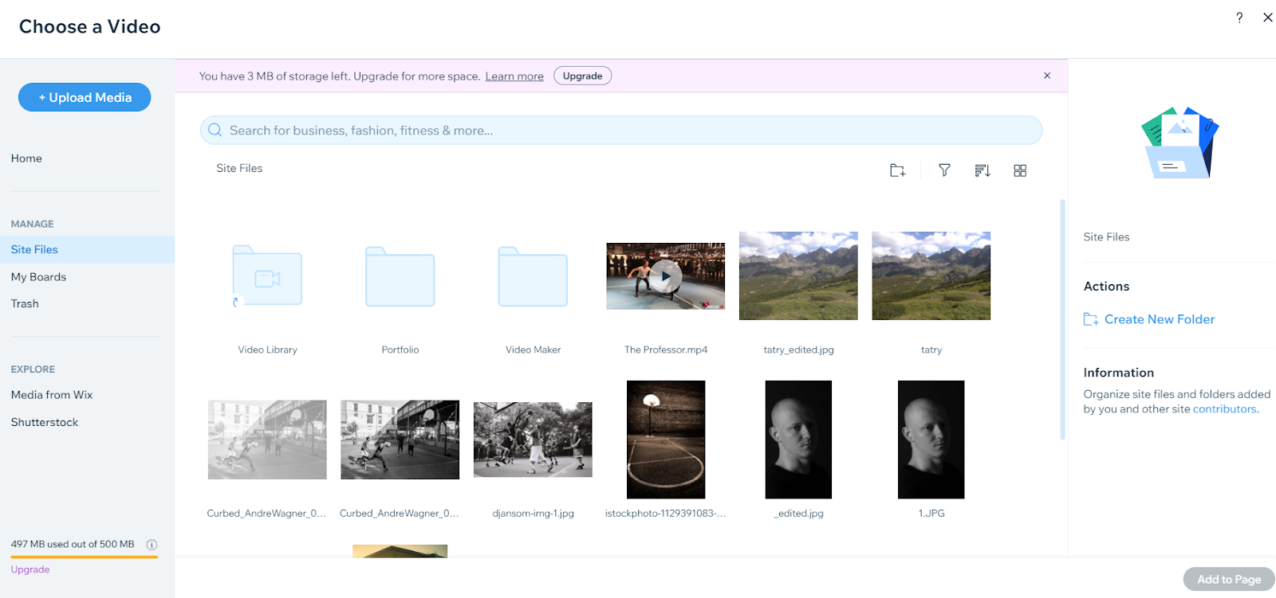
Task: Click the purple Upgrade link in sidebar
Action: pyautogui.click(x=30, y=569)
